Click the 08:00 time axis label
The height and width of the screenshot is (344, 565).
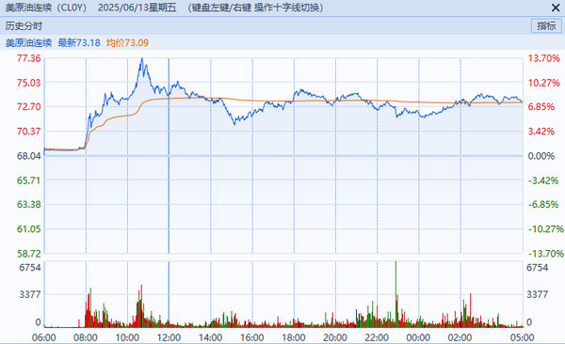[x=86, y=337]
